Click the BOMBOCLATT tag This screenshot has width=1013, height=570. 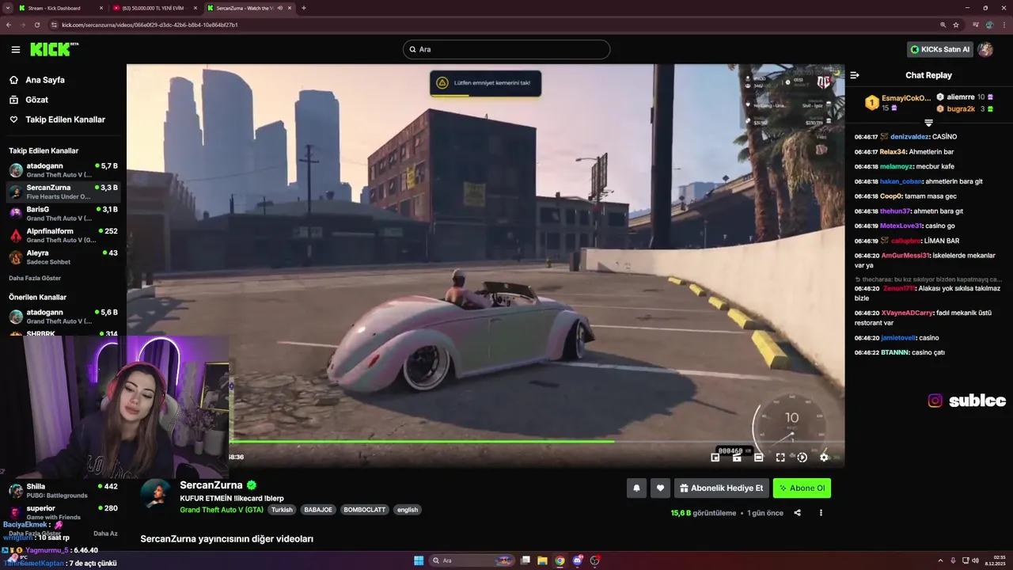click(365, 510)
